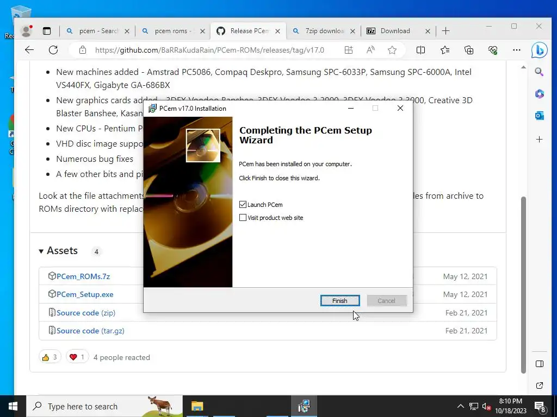Open Outlook in Edge sidebar
The height and width of the screenshot is (417, 557).
(539, 116)
